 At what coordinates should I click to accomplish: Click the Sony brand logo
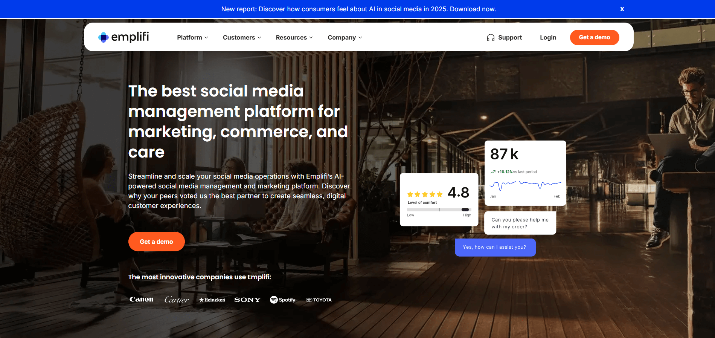247,300
